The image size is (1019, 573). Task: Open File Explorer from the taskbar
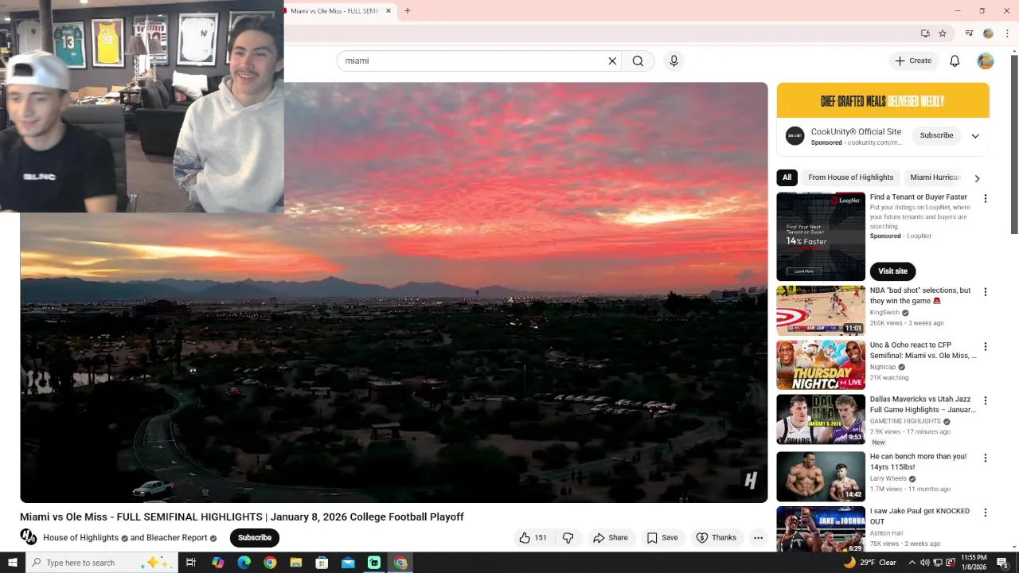295,563
